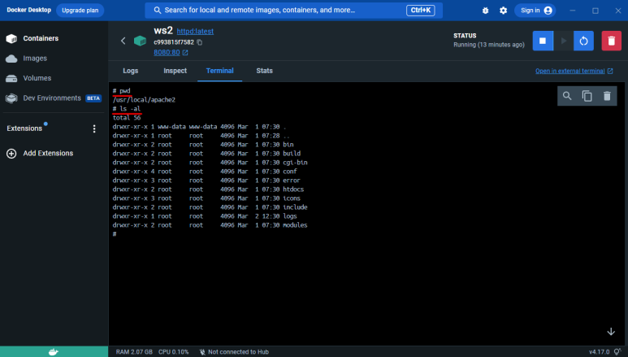Viewport: 628px width, 357px height.
Task: Open the httpd:latest image link
Action: click(x=195, y=31)
